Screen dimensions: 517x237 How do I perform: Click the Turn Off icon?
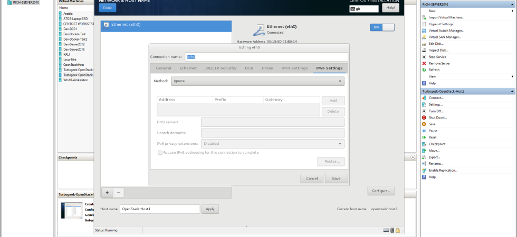coord(424,111)
